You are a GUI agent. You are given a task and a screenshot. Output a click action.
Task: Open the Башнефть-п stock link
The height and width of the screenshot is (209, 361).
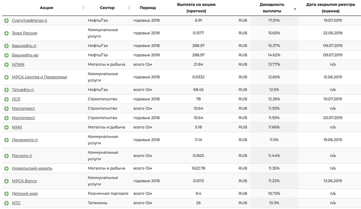coord(24,46)
